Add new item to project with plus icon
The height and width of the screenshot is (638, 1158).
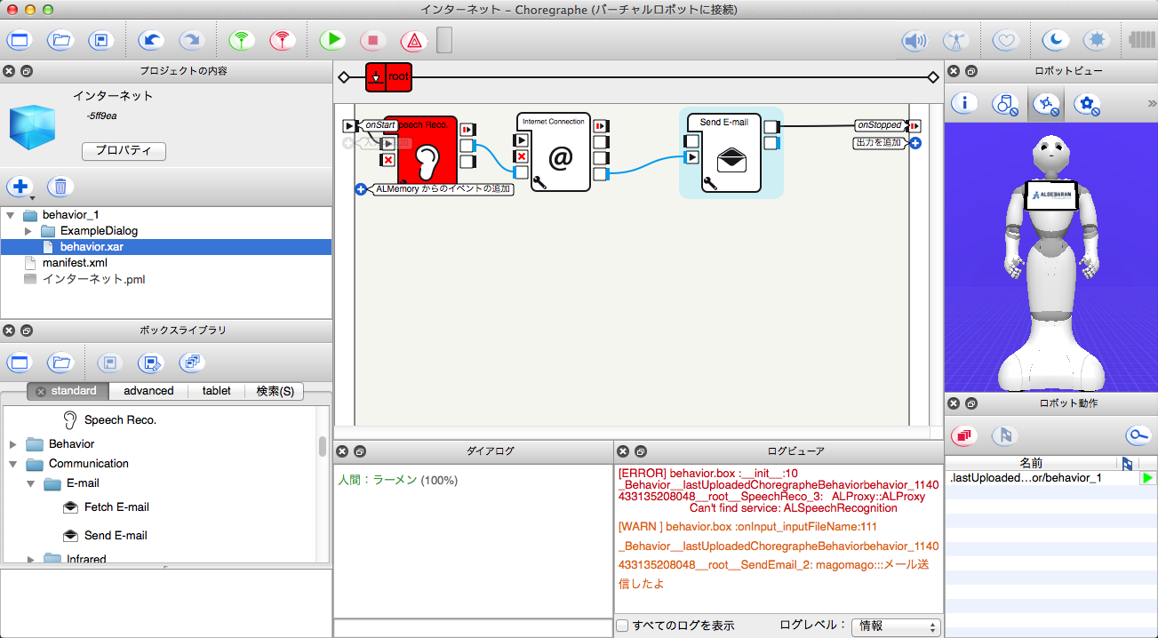(20, 187)
